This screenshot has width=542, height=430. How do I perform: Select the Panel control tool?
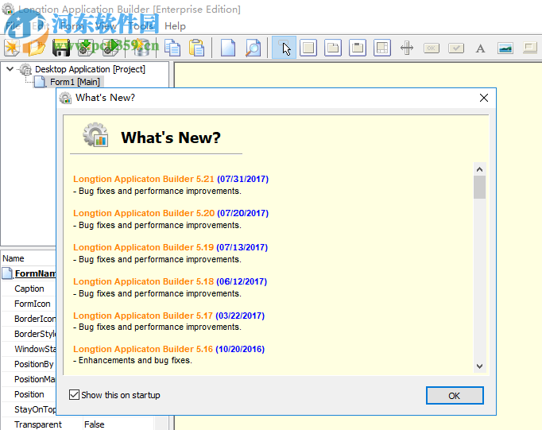(x=308, y=48)
